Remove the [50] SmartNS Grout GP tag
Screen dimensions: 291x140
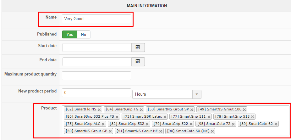pyautogui.click(x=110, y=131)
